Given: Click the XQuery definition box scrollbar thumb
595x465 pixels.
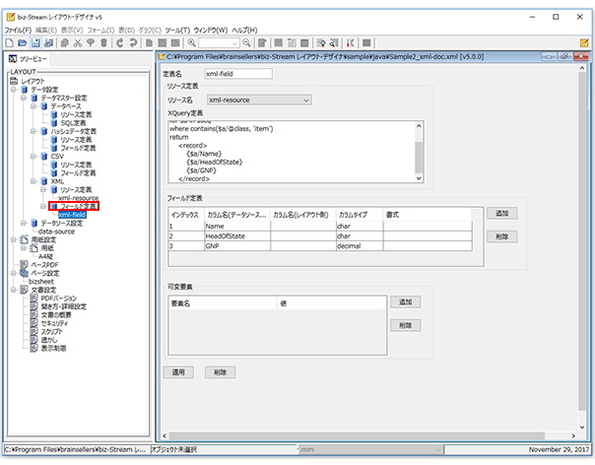Looking at the screenshot, I should point(419,158).
